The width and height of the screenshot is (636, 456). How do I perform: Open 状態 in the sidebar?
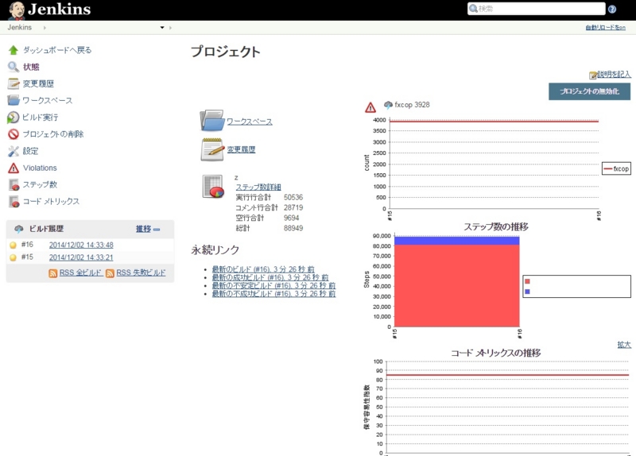[31, 67]
